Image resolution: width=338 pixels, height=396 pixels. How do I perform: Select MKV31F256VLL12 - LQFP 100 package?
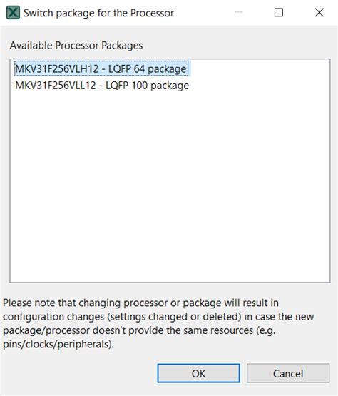[102, 86]
